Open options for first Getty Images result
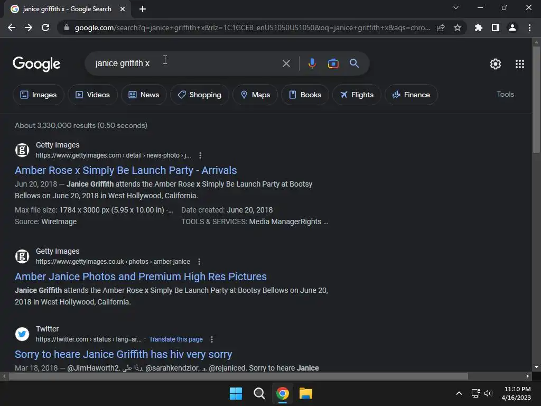541x406 pixels. [x=200, y=155]
